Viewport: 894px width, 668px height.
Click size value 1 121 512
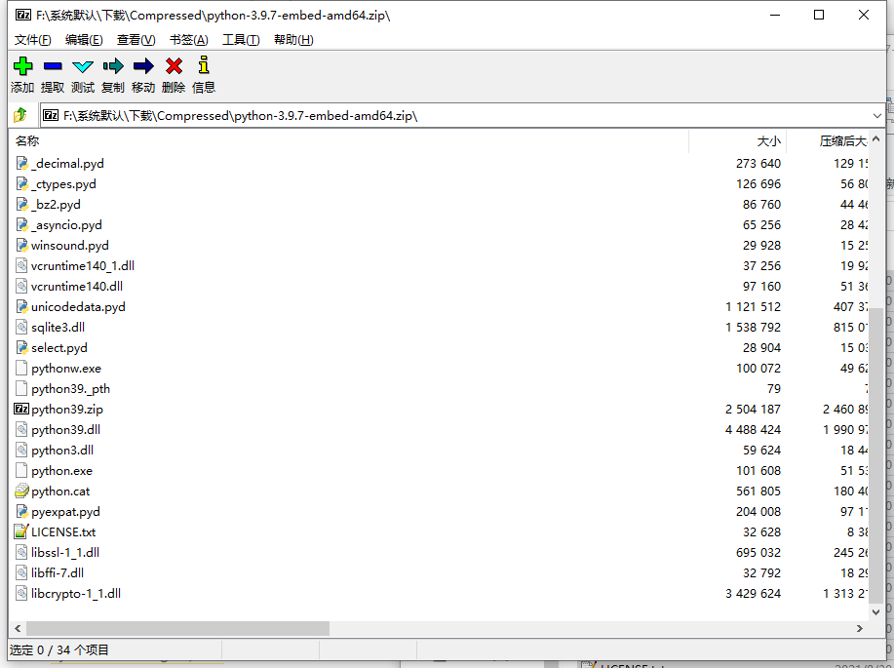753,307
